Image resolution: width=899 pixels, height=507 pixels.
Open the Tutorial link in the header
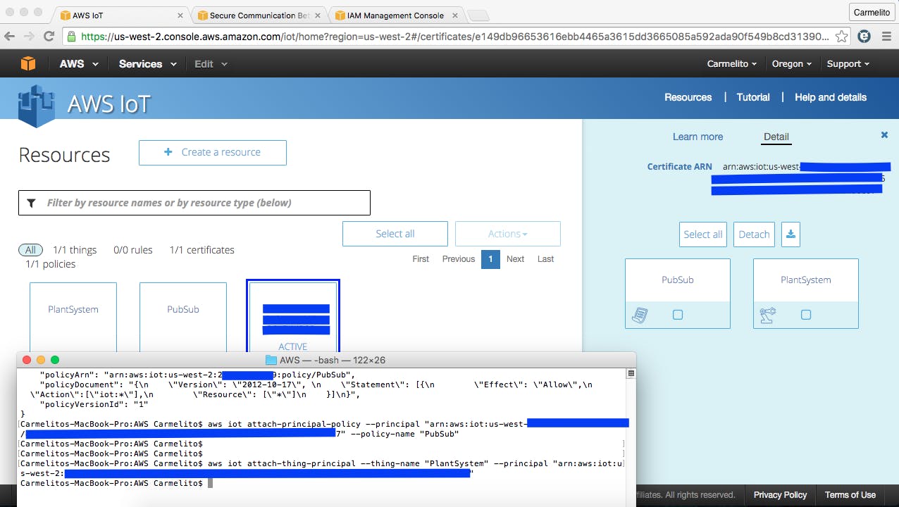click(x=752, y=96)
